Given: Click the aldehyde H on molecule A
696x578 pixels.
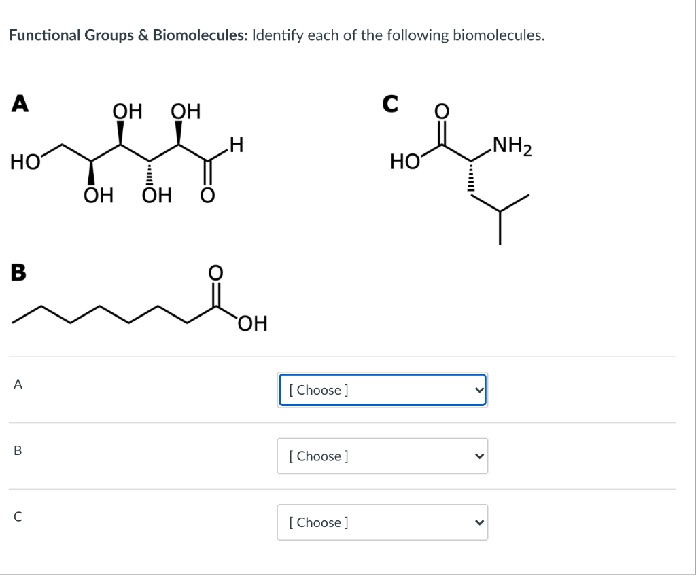Looking at the screenshot, I should (237, 145).
